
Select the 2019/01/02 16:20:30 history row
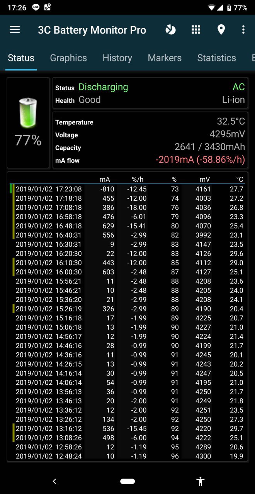tap(127, 254)
